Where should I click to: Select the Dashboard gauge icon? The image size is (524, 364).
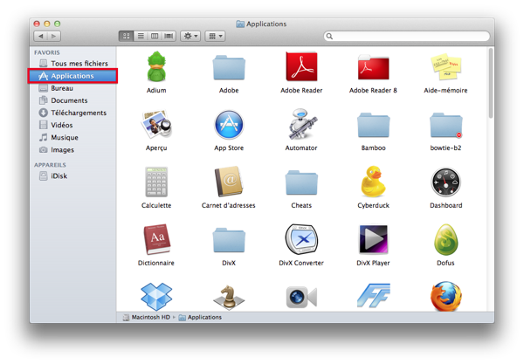pyautogui.click(x=445, y=182)
